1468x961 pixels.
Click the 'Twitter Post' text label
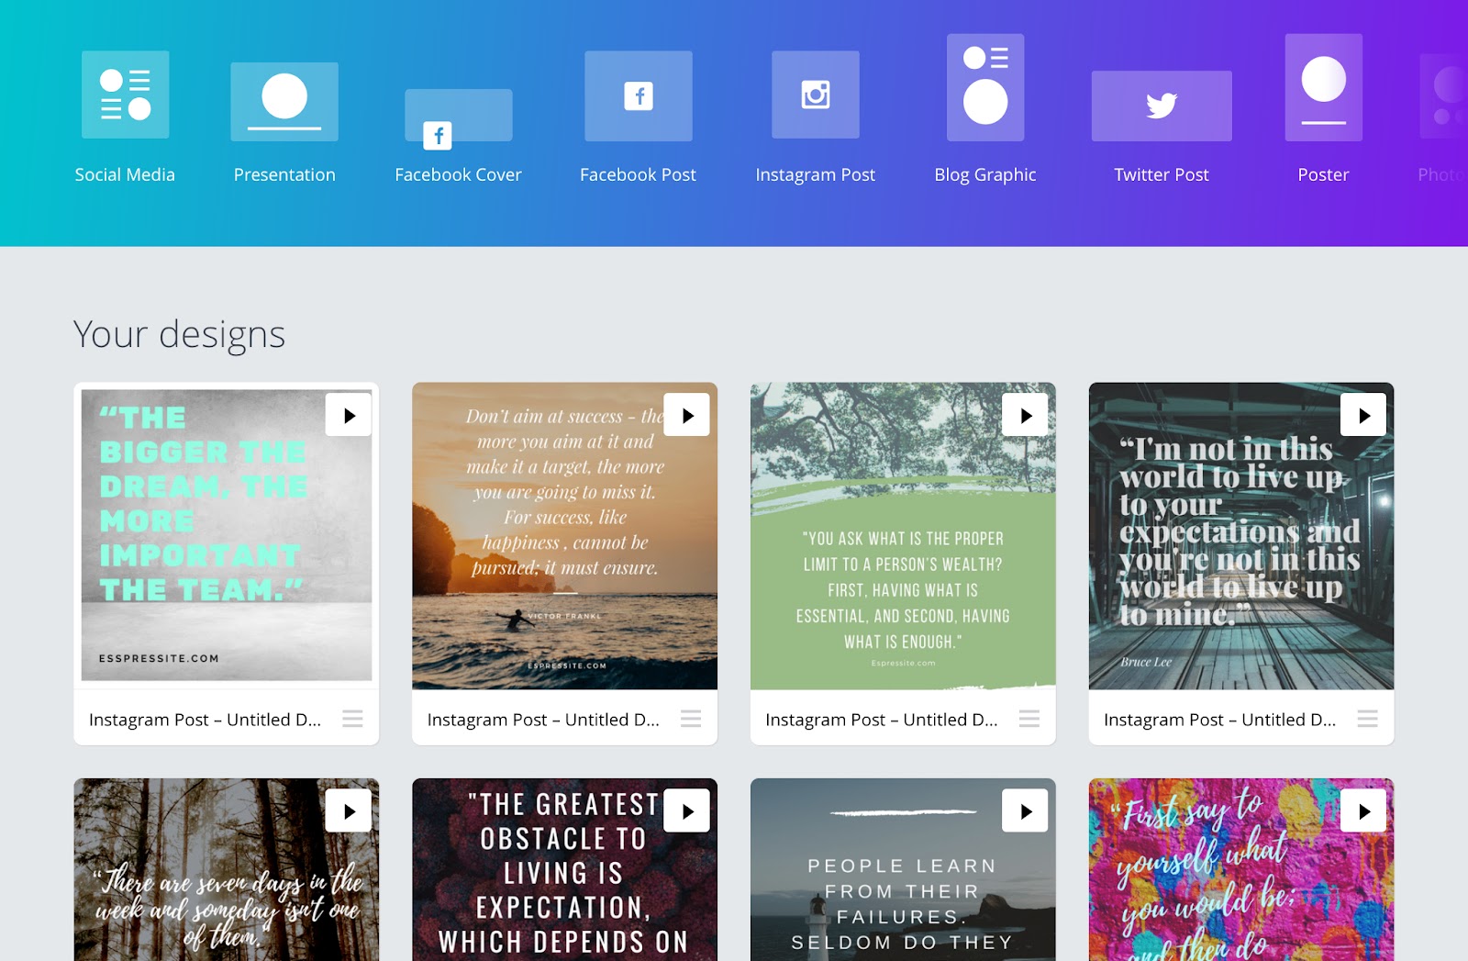1162,174
